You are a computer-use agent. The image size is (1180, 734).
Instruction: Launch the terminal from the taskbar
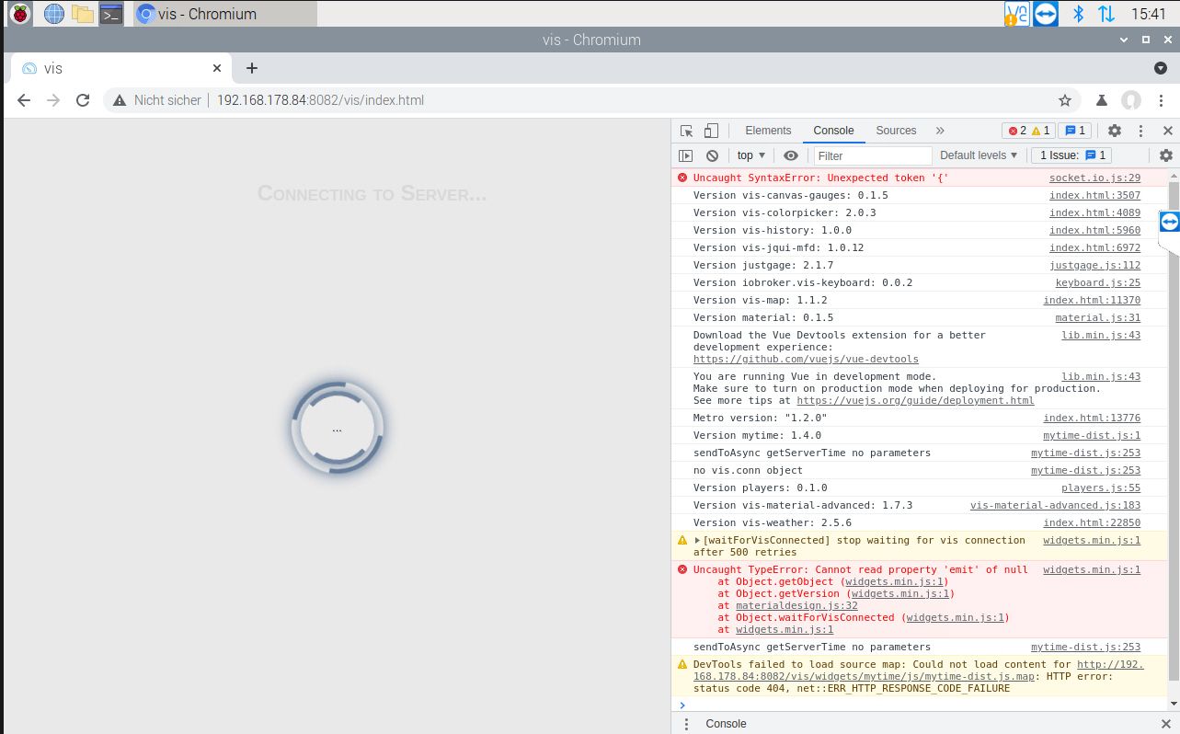(x=111, y=14)
